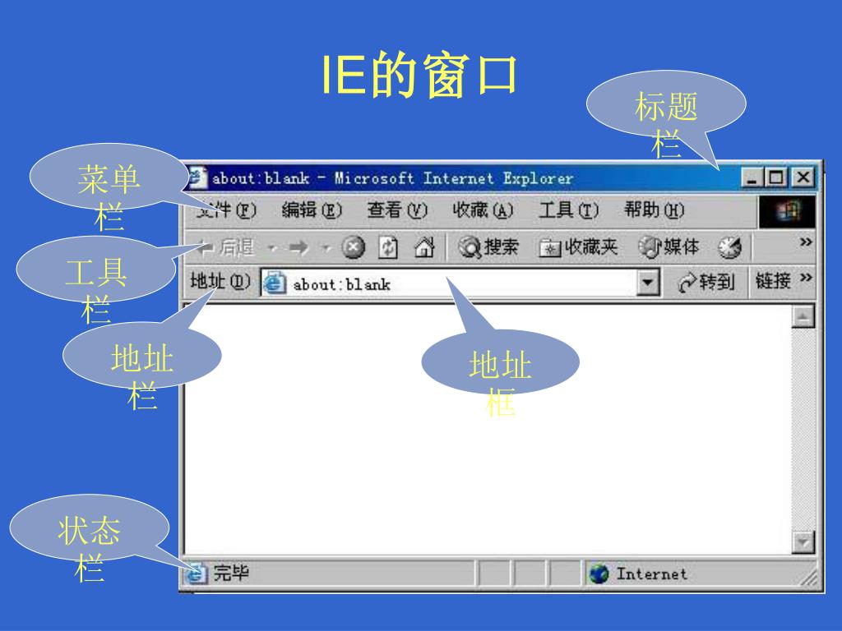Viewport: 842px width, 631px height.
Task: Click the History clock icon
Action: [730, 247]
